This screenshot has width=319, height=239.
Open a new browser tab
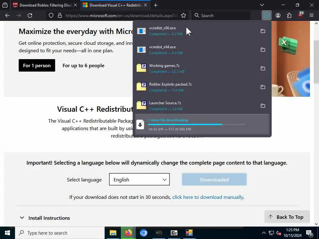pyautogui.click(x=156, y=5)
